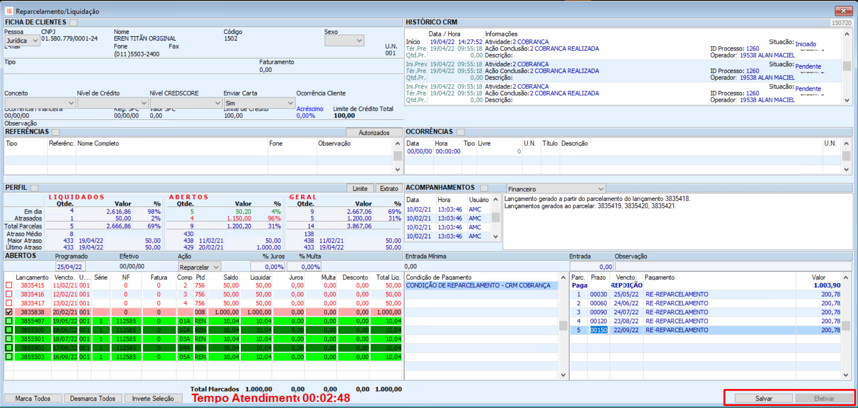Click scroll-up arrow of Condição de Pagamento list
The width and height of the screenshot is (858, 408).
(563, 278)
